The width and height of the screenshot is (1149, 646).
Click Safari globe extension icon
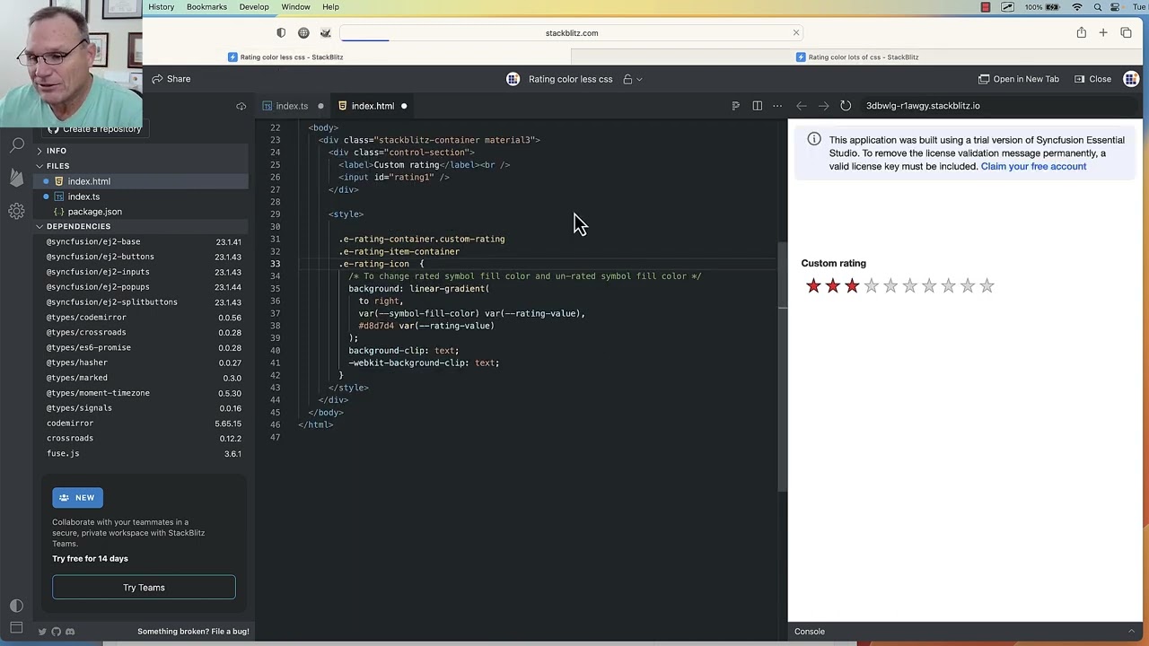(303, 33)
